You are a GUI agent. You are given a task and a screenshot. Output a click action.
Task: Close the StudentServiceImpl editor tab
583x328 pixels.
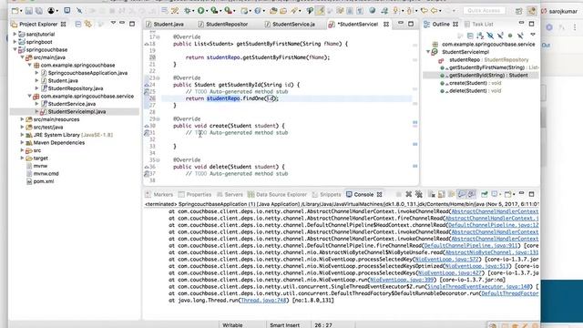(x=386, y=25)
